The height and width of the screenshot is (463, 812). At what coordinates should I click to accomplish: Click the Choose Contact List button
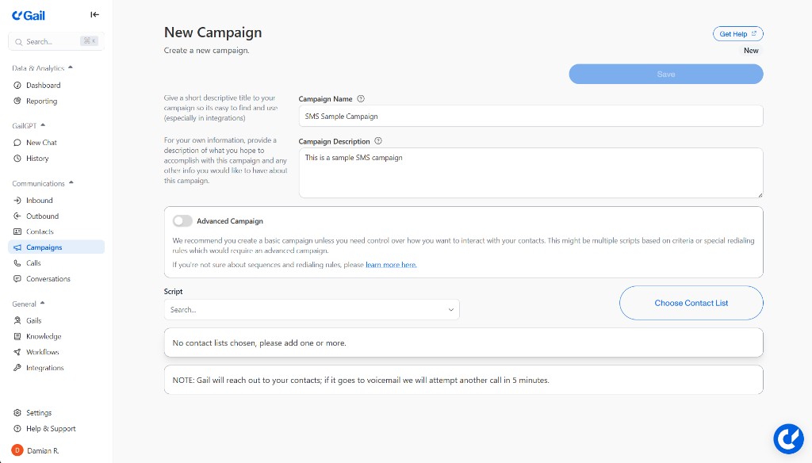tap(691, 303)
